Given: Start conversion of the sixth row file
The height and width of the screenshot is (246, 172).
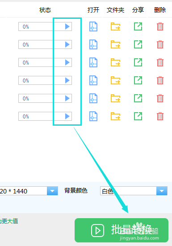Looking at the screenshot, I should pyautogui.click(x=67, y=116).
